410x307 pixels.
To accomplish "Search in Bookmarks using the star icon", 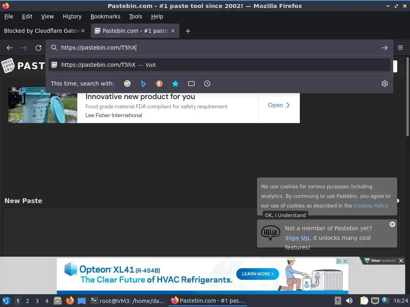I will [x=175, y=84].
